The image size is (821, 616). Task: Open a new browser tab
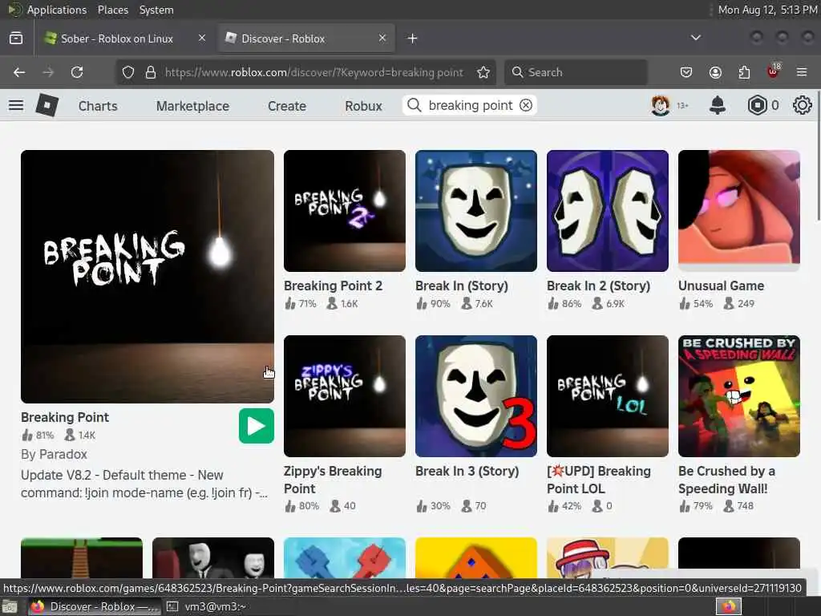tap(412, 38)
